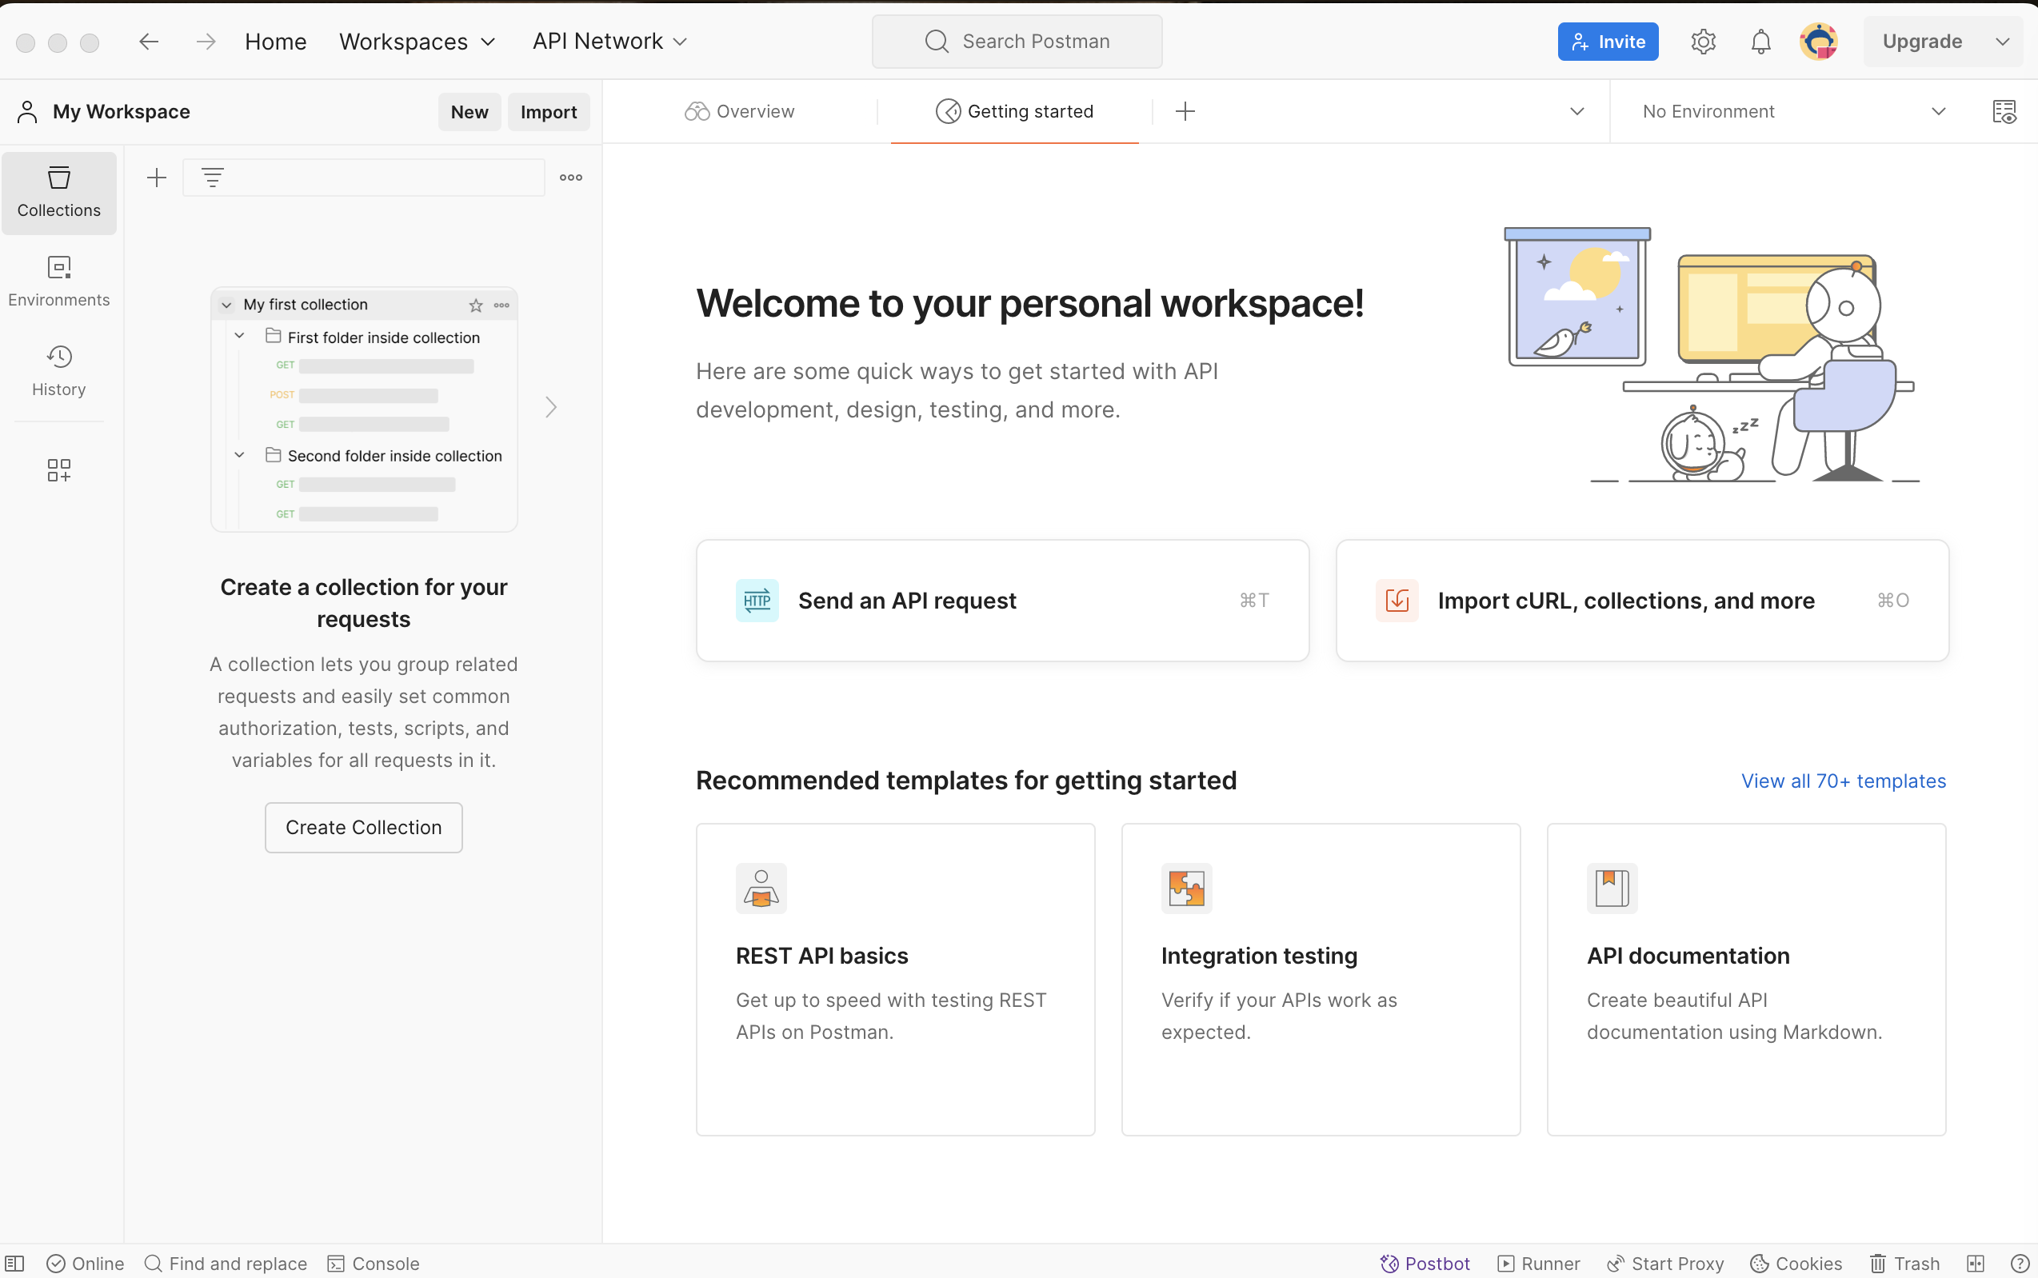Open the notifications bell
Screen dimensions: 2038x1278
pos(1760,42)
